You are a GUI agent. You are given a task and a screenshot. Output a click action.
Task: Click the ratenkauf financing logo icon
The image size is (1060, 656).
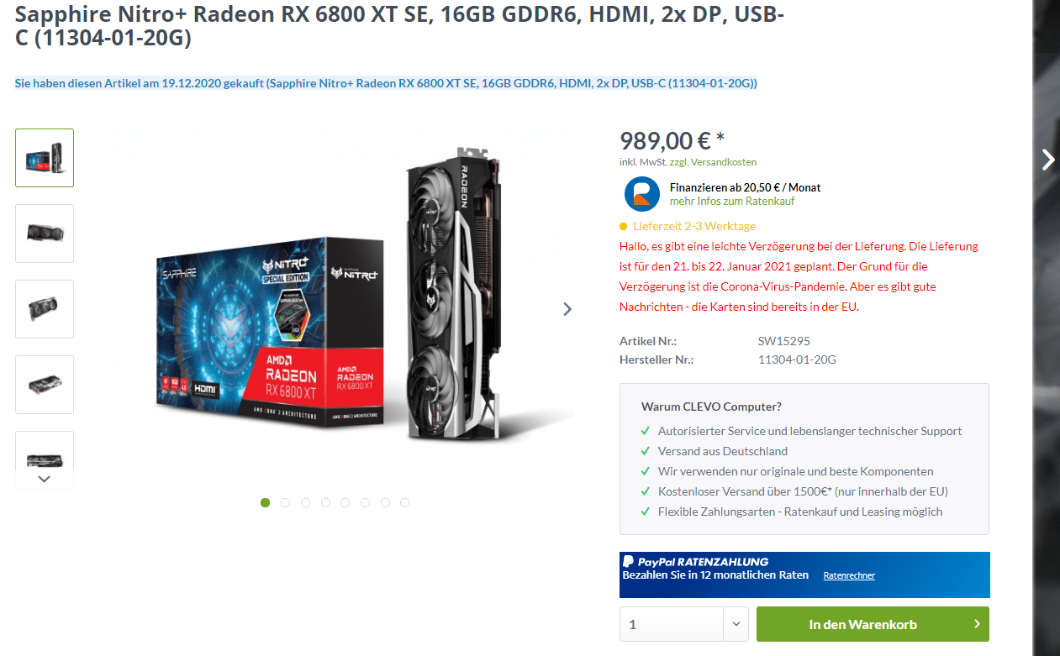coord(642,194)
